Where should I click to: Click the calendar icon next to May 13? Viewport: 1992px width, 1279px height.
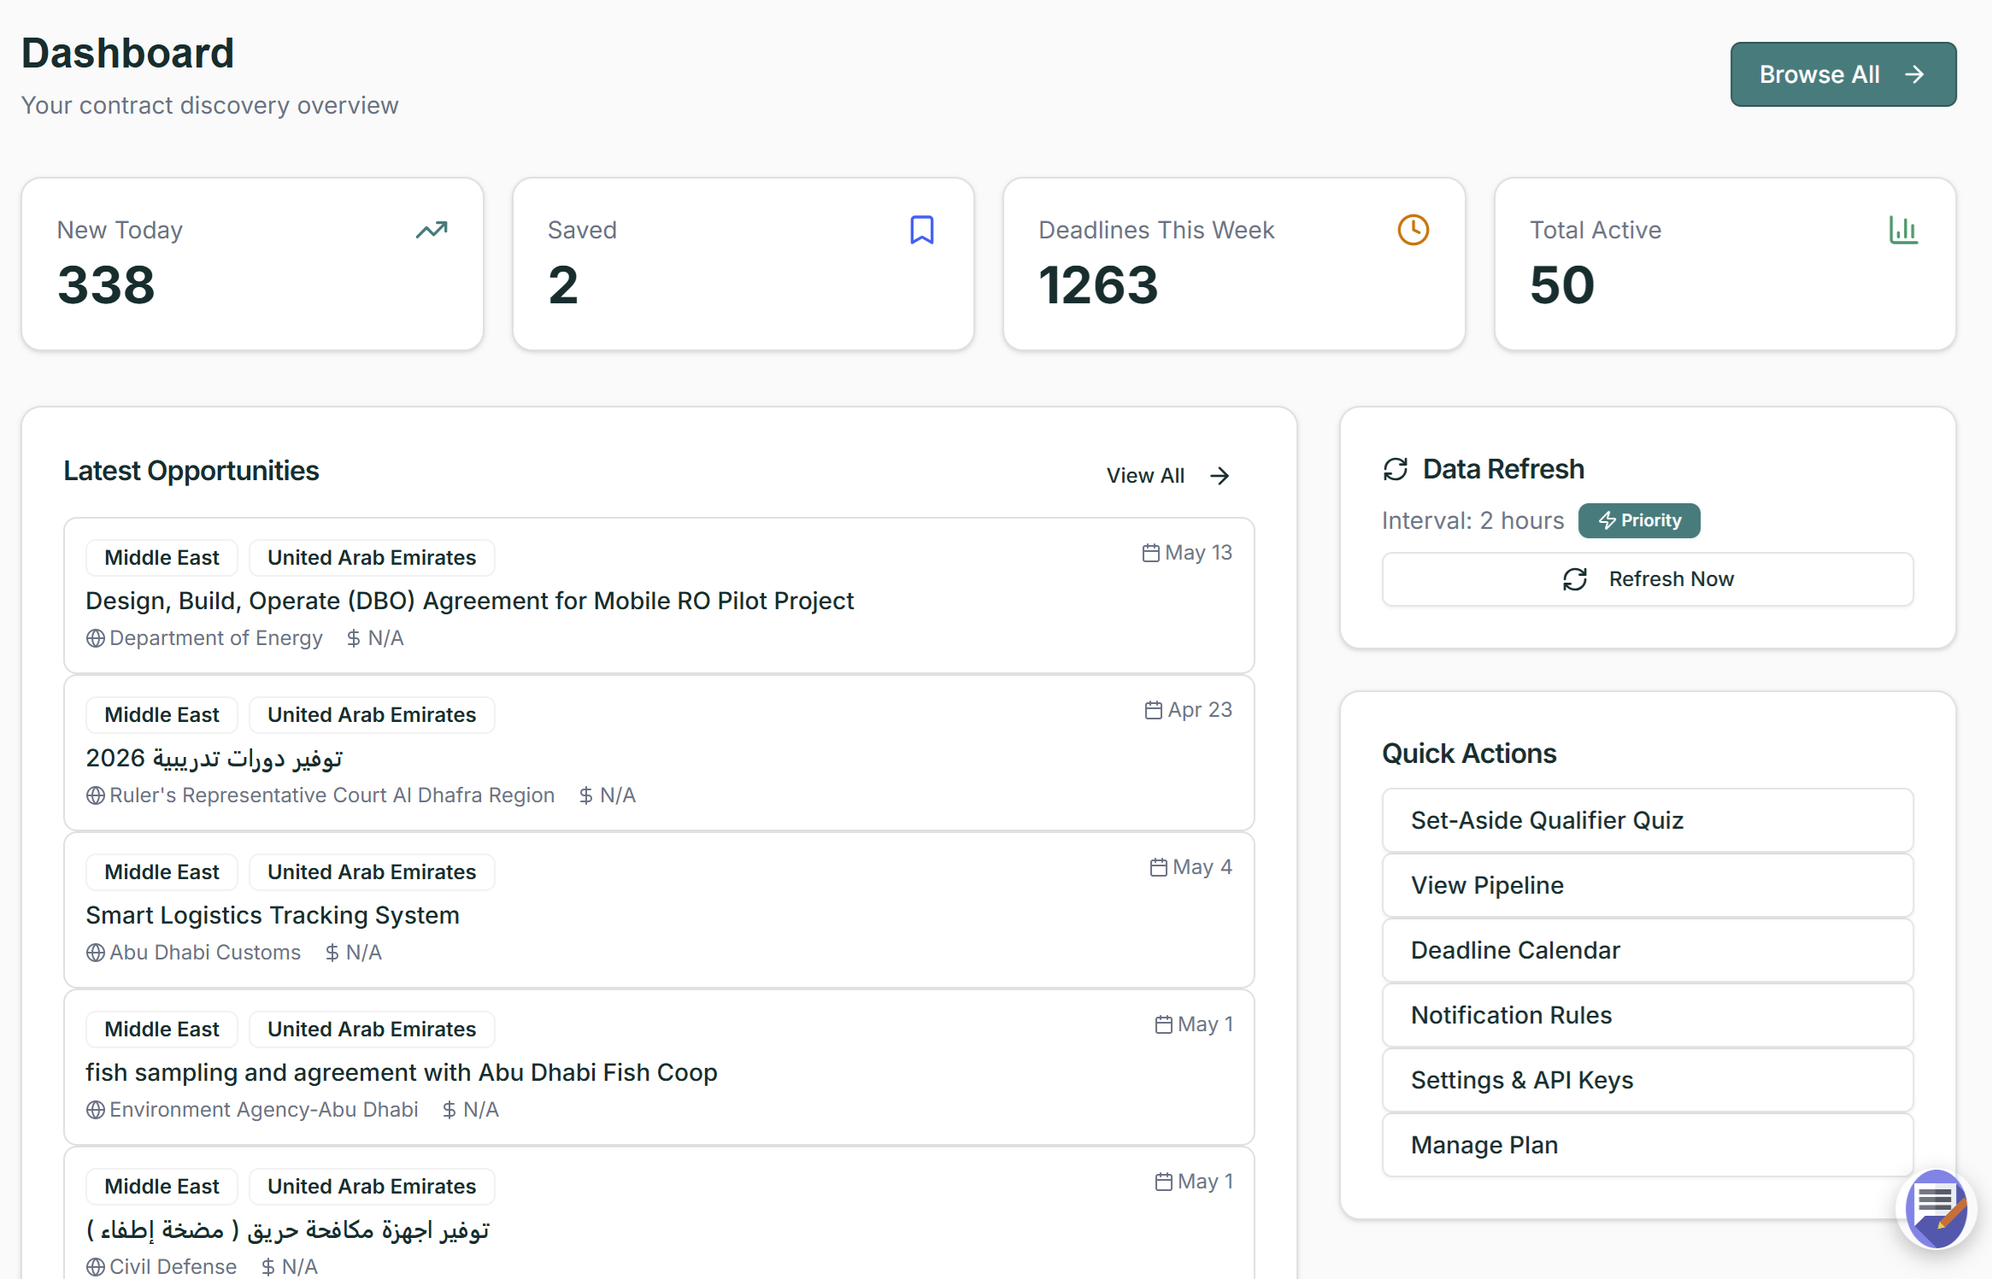tap(1150, 553)
